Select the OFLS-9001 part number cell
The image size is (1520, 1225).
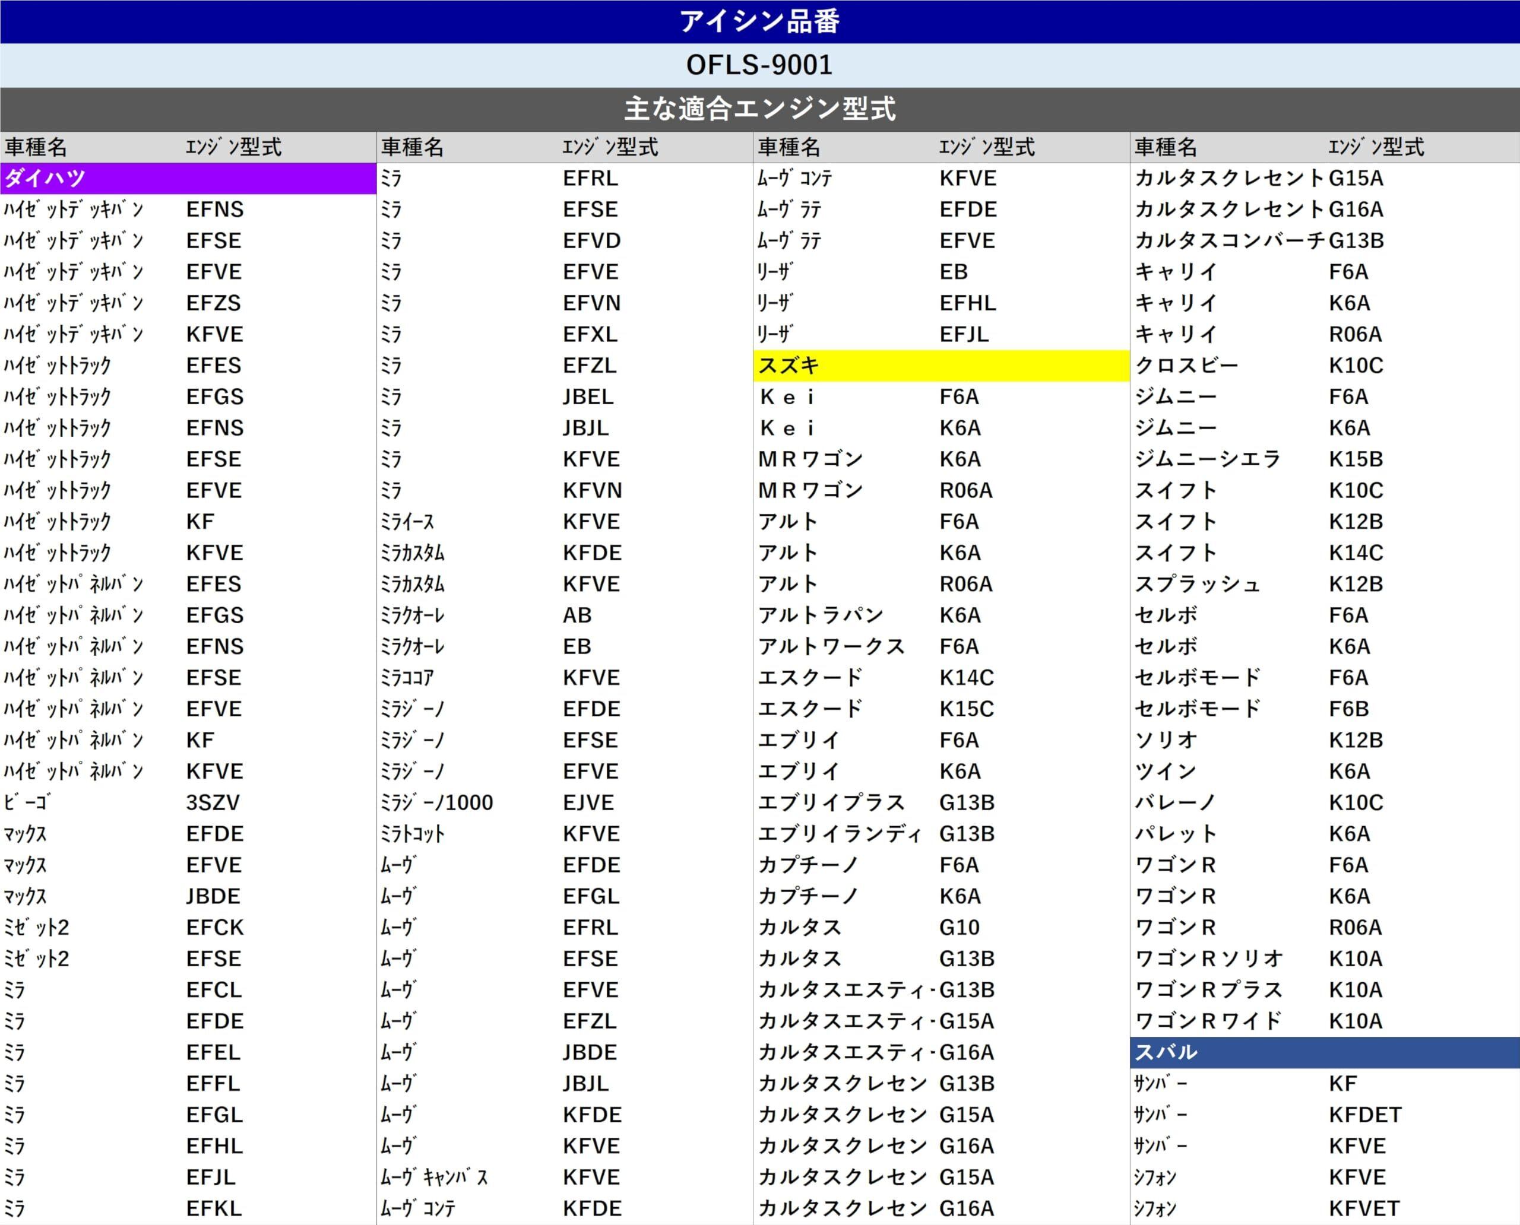[759, 65]
